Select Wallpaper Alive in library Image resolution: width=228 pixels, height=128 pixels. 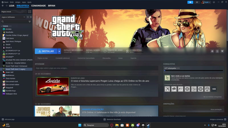pos(11,94)
